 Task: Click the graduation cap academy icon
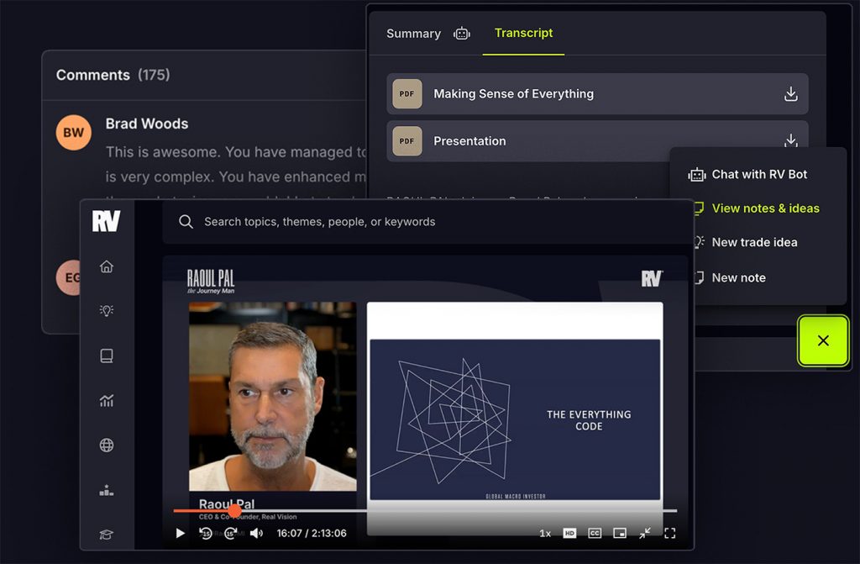tap(106, 534)
